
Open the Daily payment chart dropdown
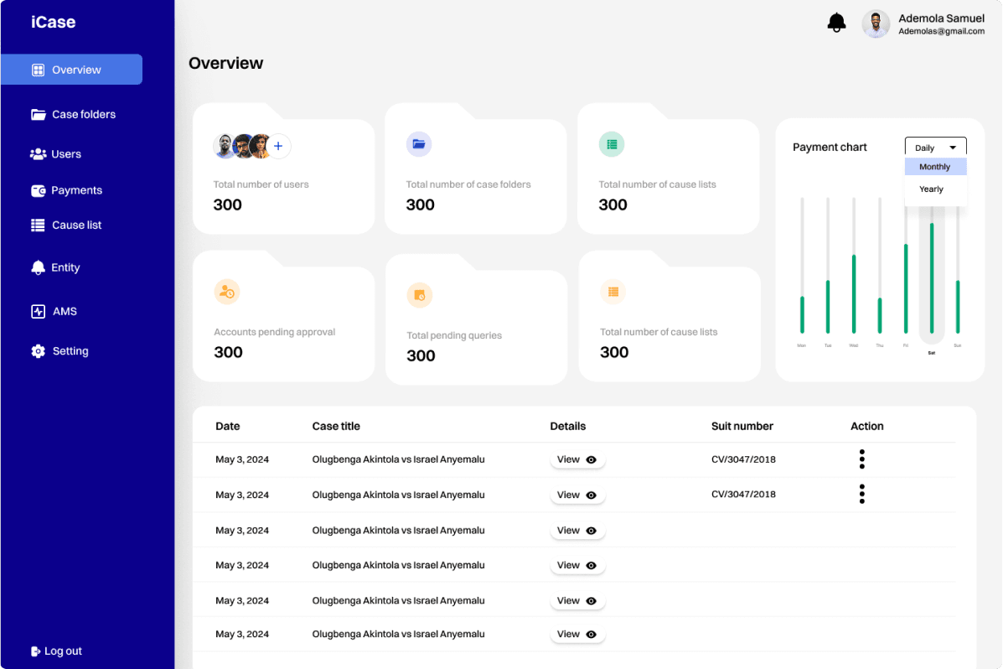pos(935,147)
